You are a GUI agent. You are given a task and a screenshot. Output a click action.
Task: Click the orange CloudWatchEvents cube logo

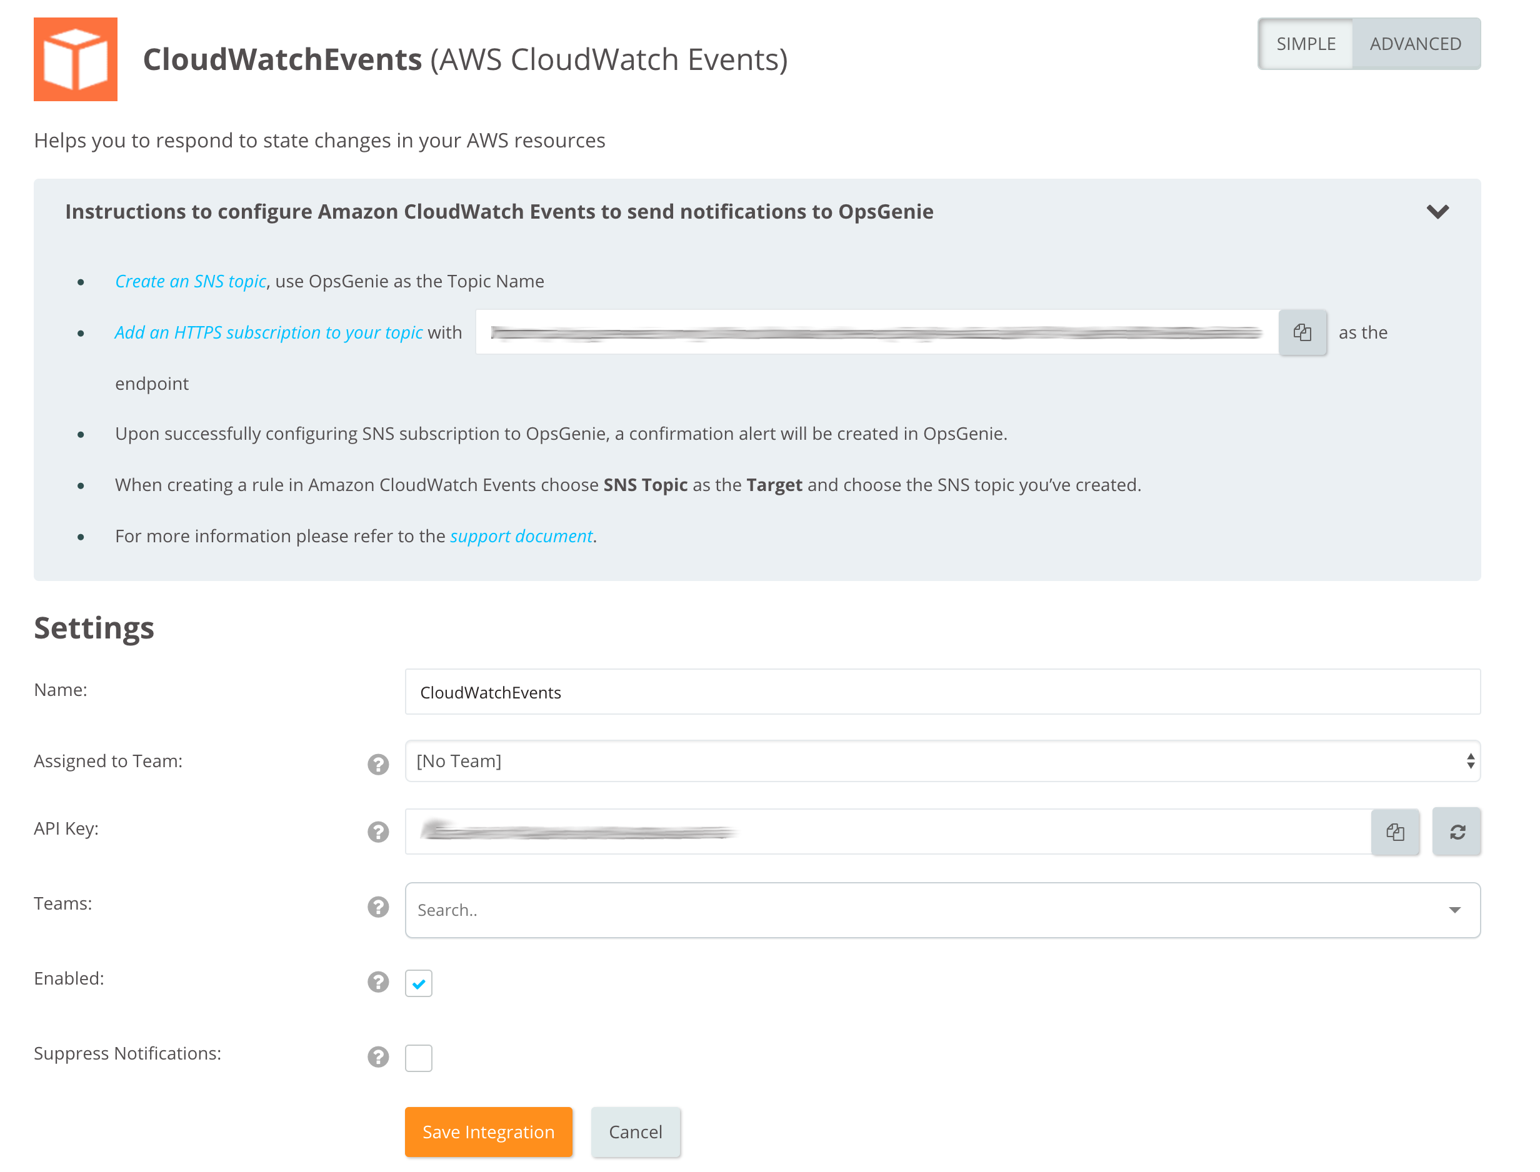click(x=76, y=59)
